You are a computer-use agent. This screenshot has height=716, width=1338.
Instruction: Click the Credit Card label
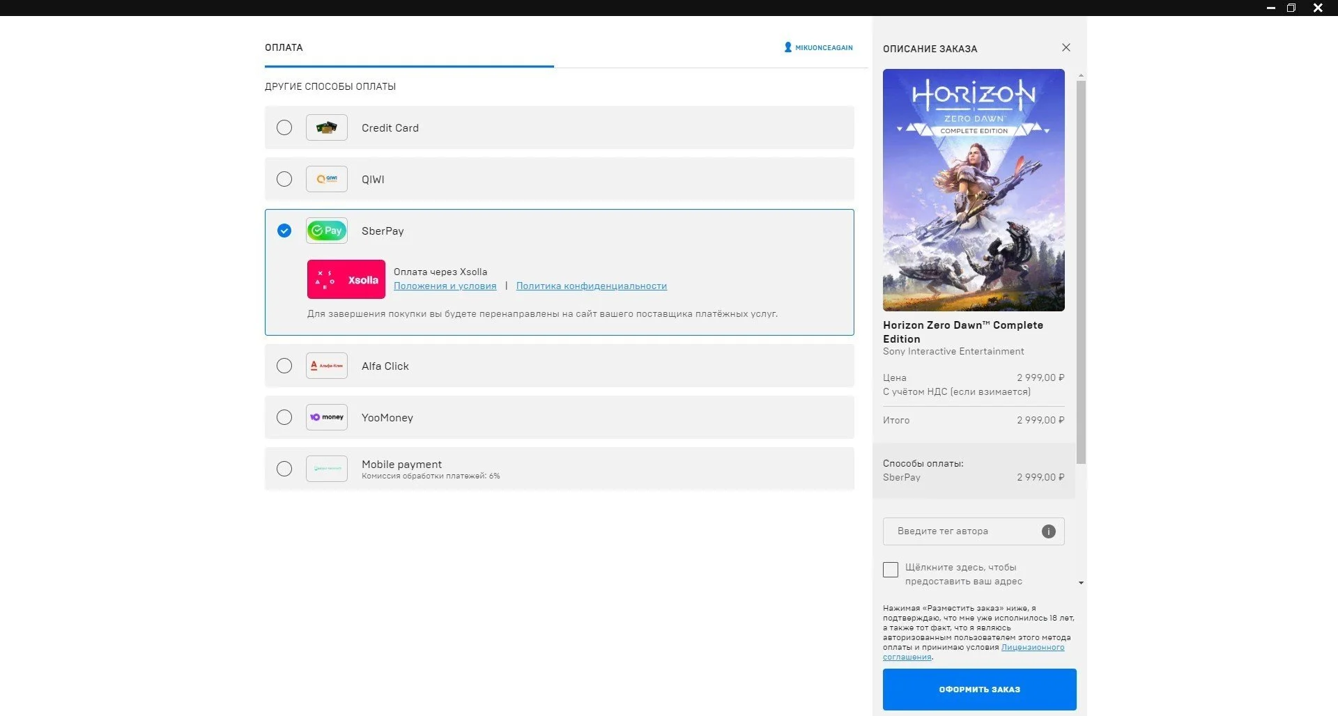point(390,128)
